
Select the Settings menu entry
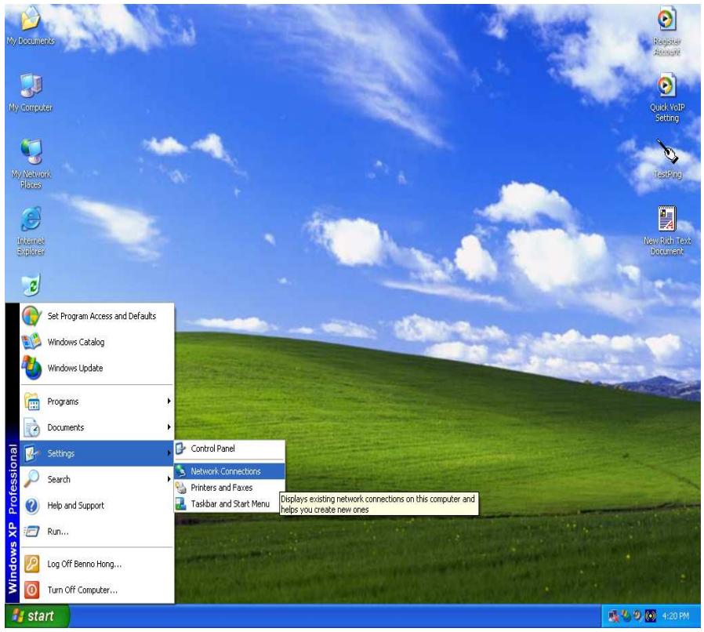[x=97, y=453]
